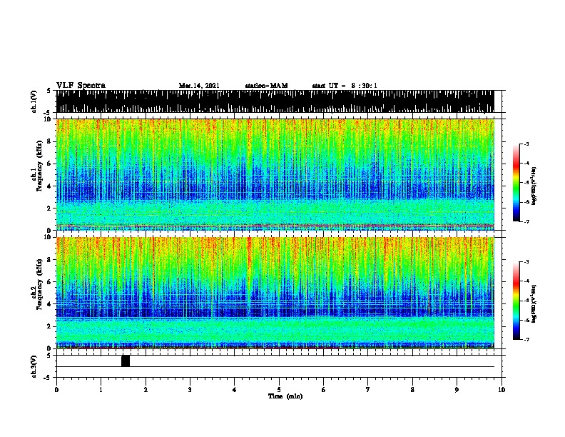
Task: Click time axis tick label "1"
Action: [x=101, y=390]
